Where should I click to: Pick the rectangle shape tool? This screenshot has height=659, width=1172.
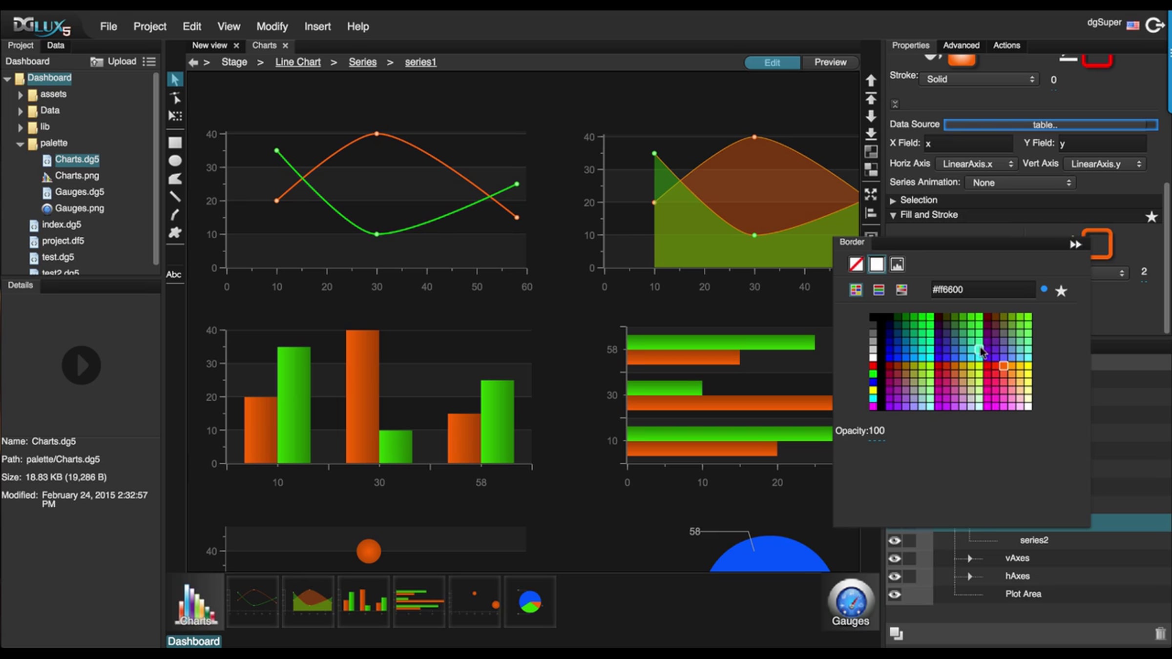tap(175, 143)
